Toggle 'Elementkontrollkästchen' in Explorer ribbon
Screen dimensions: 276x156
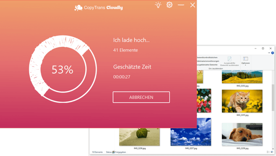207,58
